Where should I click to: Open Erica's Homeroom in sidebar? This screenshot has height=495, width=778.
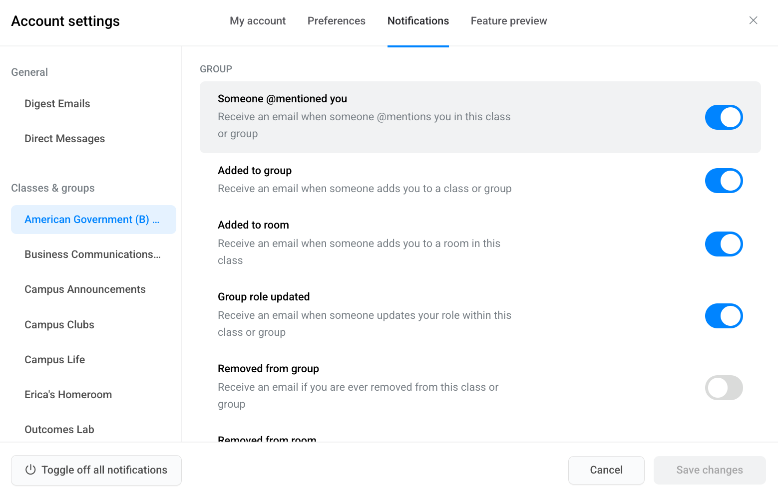pyautogui.click(x=68, y=395)
